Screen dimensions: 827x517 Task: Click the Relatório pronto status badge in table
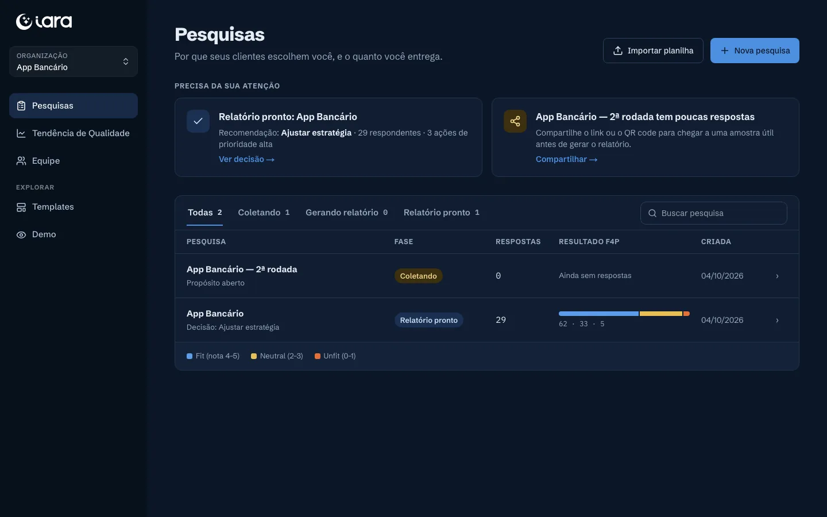[429, 320]
